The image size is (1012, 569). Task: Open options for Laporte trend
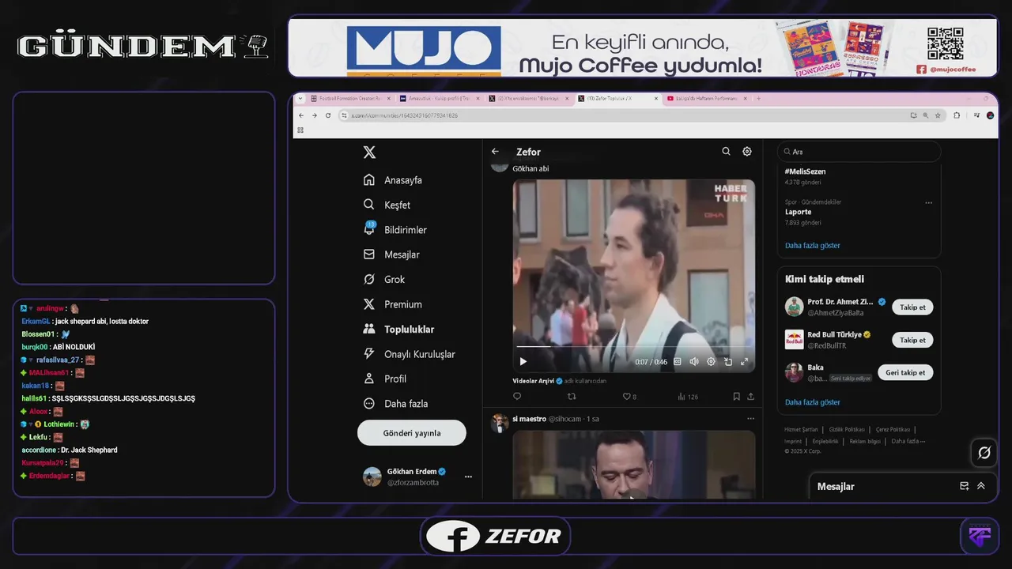(928, 202)
